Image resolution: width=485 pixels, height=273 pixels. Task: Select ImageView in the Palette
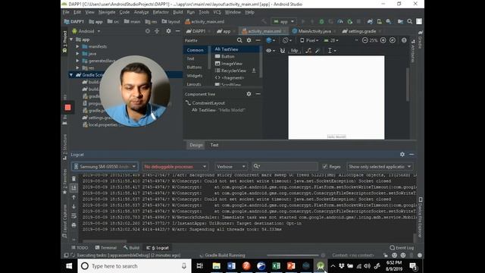click(x=229, y=64)
